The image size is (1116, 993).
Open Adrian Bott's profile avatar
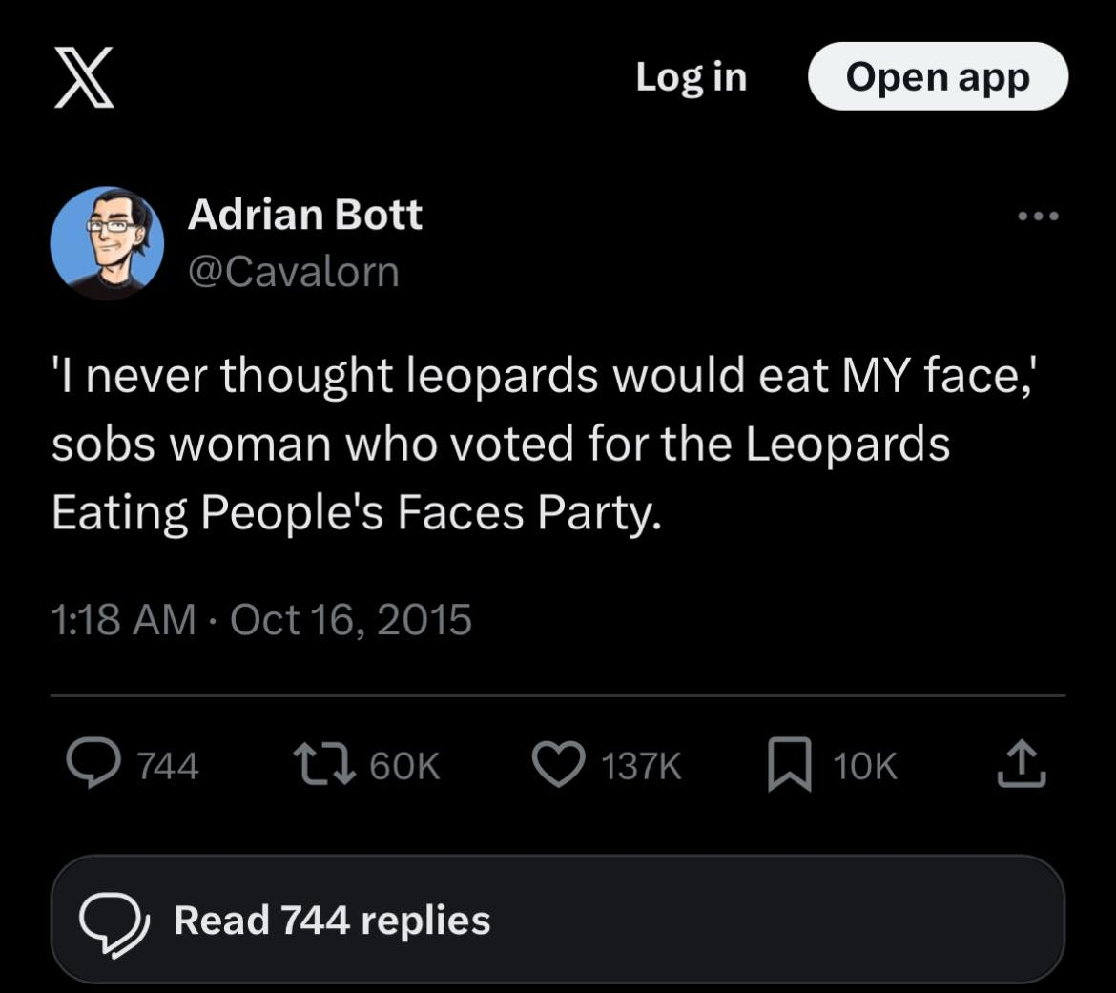pos(107,242)
